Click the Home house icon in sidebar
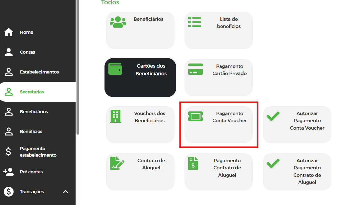Screen dimensions: 353x205 [x=9, y=32]
